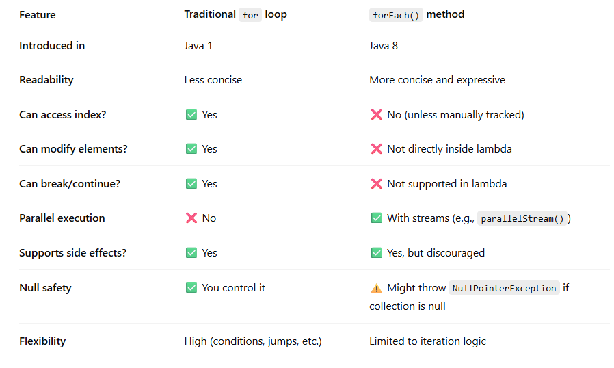Click green checkmark beside 'With streams'

[376, 218]
